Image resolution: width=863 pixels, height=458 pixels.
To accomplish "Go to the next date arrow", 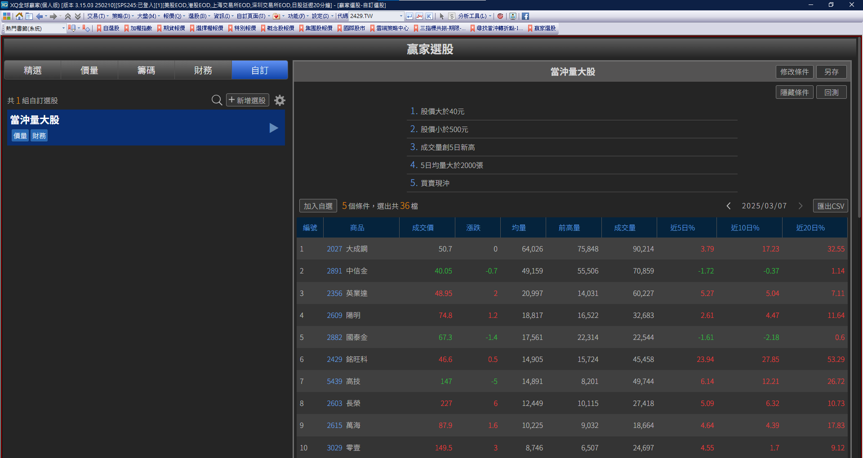I will [x=801, y=206].
